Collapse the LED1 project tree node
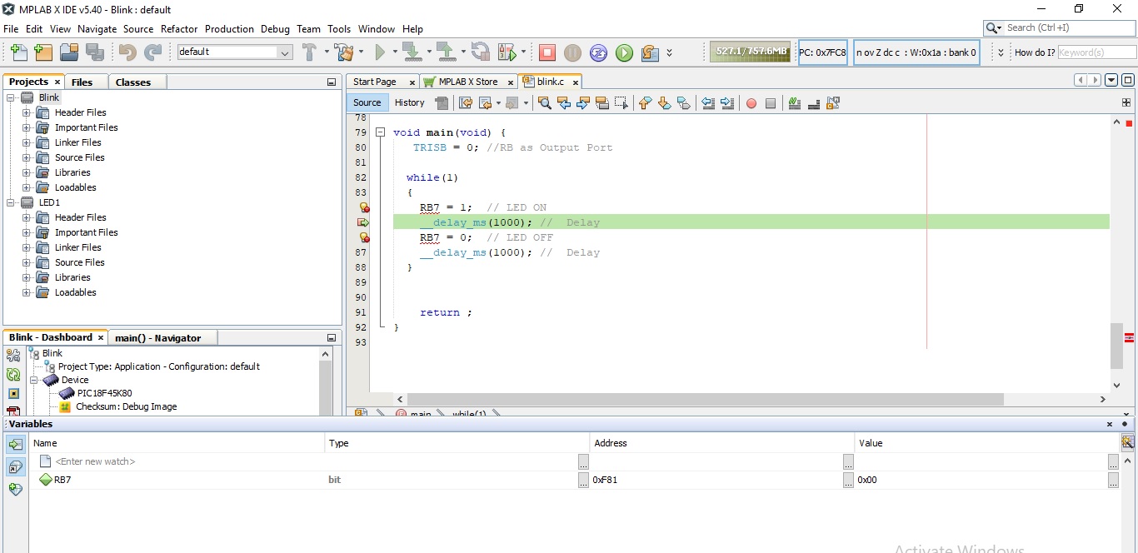This screenshot has width=1138, height=553. pos(12,202)
